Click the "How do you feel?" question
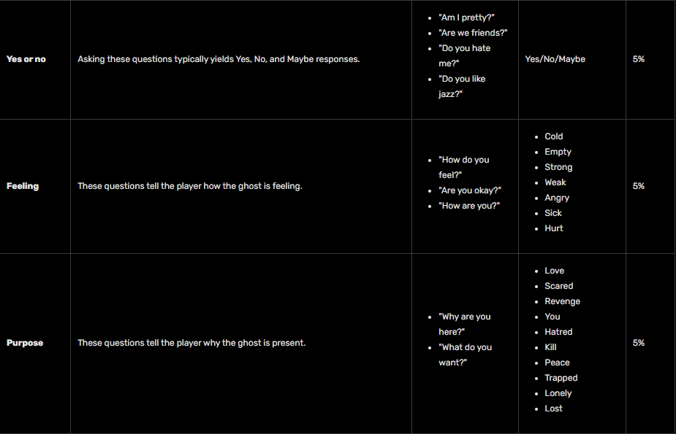Image resolution: width=676 pixels, height=434 pixels. click(463, 167)
